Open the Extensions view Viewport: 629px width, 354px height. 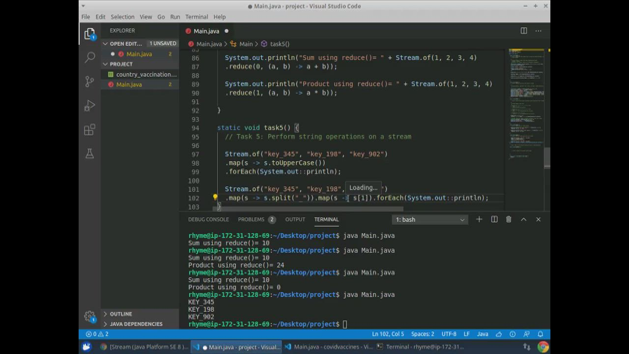click(x=89, y=130)
